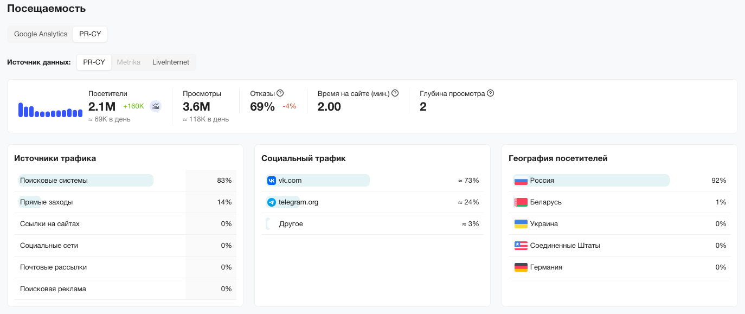Click the blue visitors bar chart thumbnail
745x314 pixels.
(50, 110)
